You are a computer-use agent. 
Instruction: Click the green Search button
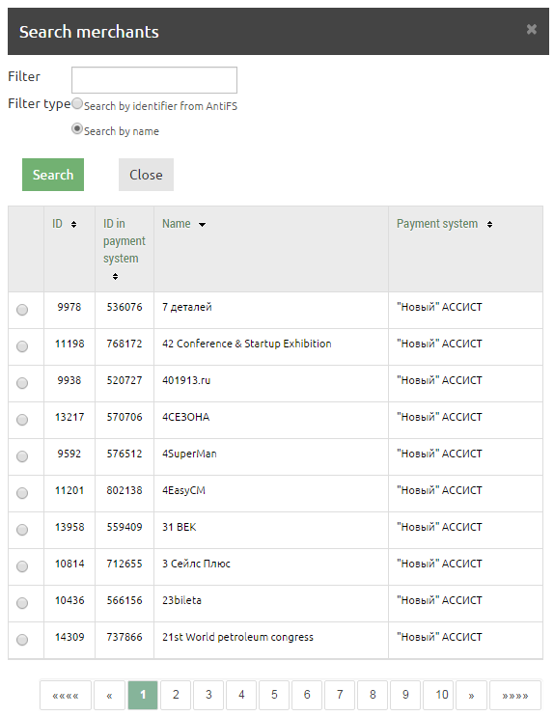pyautogui.click(x=53, y=175)
